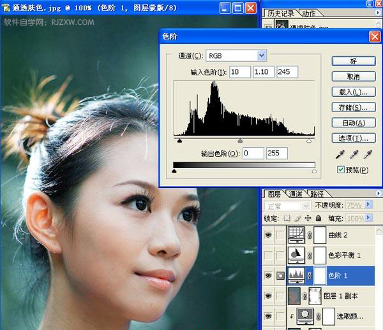The image size is (383, 330).
Task: Click the input white point slider triangle
Action: point(309,141)
